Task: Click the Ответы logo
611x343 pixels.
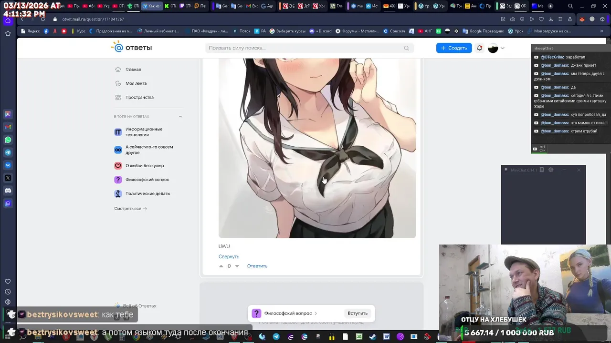Action: [x=132, y=47]
